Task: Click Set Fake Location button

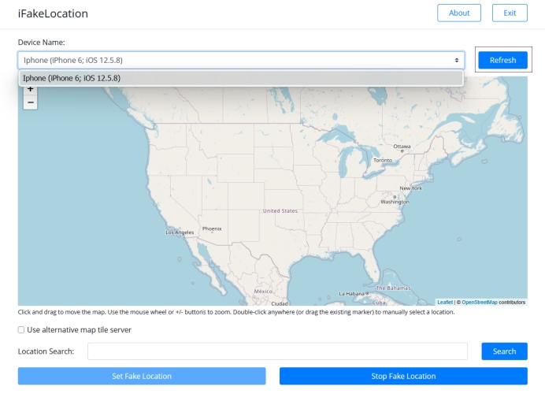Action: point(142,376)
